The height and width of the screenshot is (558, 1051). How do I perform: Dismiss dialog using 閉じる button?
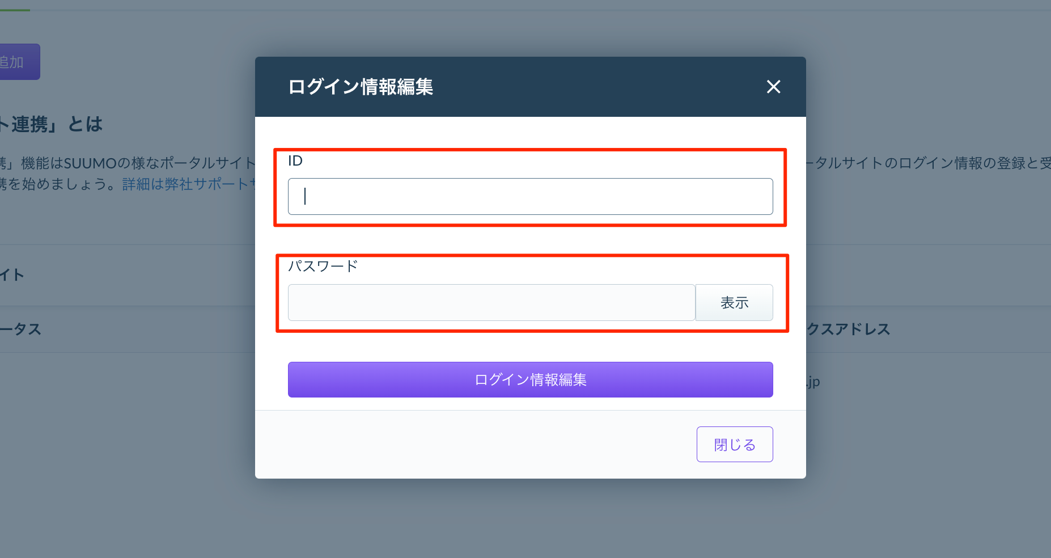click(x=735, y=444)
